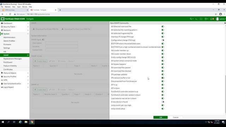Toggle AP is down trap
Screen dimensions: 226x127
pyautogui.click(x=163, y=88)
